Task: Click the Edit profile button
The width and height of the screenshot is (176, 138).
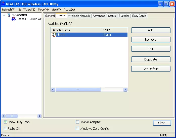Action: point(151,49)
